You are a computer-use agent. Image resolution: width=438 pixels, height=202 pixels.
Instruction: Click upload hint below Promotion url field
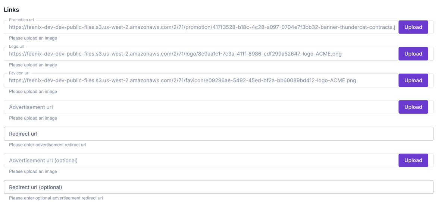click(x=33, y=38)
